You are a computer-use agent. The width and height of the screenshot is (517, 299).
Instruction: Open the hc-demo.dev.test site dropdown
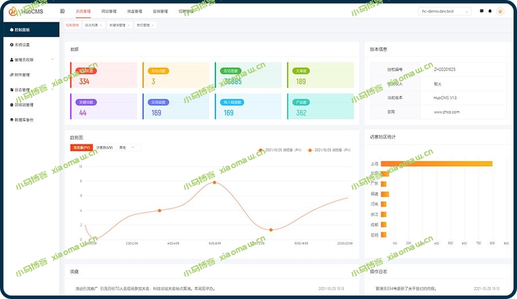445,11
